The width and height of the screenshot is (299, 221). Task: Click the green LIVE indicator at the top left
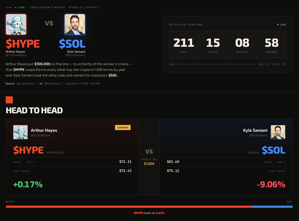tap(20, 7)
